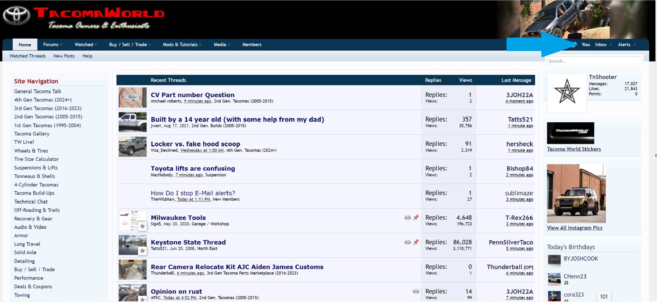Expand the Watched menu arrow

(x=96, y=45)
